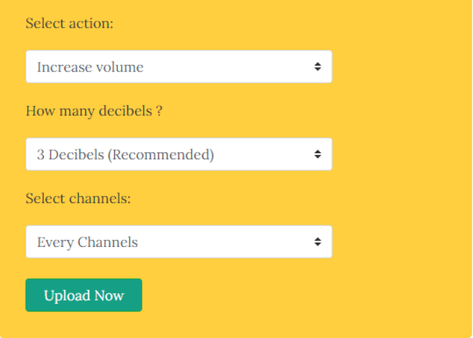This screenshot has width=473, height=338.
Task: Click the word 'Upload' on the green button
Action: 68,295
